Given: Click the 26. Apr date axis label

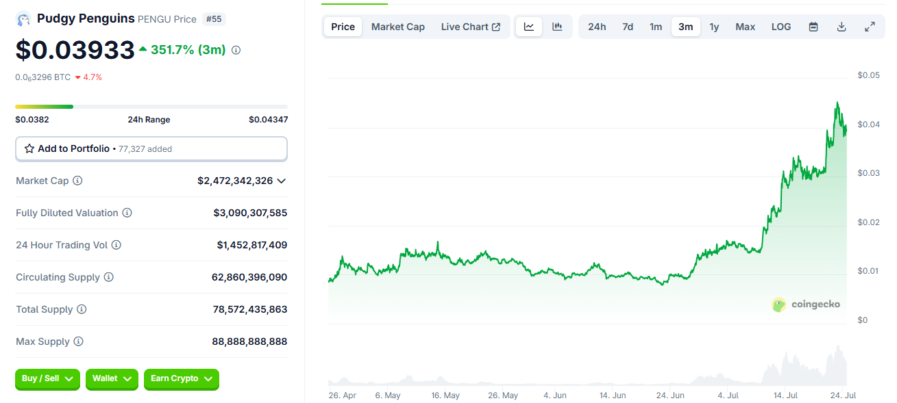Looking at the screenshot, I should point(343,395).
